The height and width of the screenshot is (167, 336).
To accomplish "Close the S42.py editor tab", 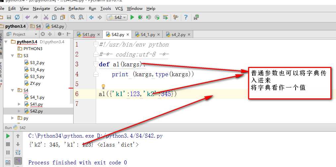I will click(128, 34).
